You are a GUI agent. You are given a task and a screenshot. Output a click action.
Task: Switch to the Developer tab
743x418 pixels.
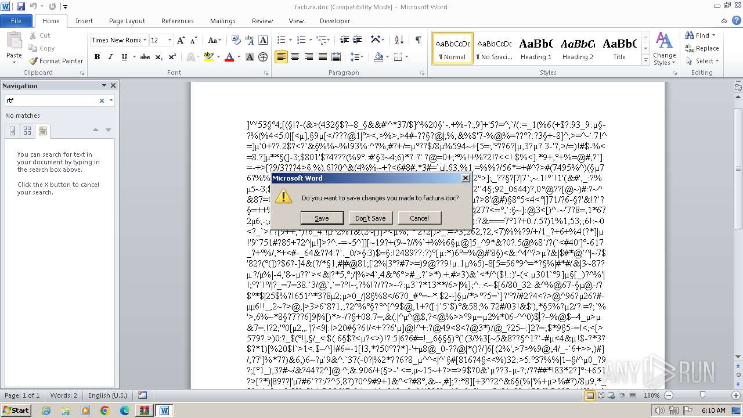pos(335,21)
